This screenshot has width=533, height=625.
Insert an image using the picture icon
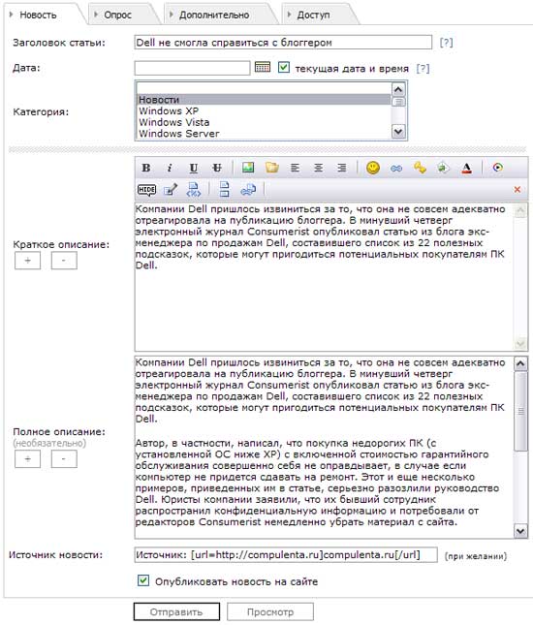248,168
